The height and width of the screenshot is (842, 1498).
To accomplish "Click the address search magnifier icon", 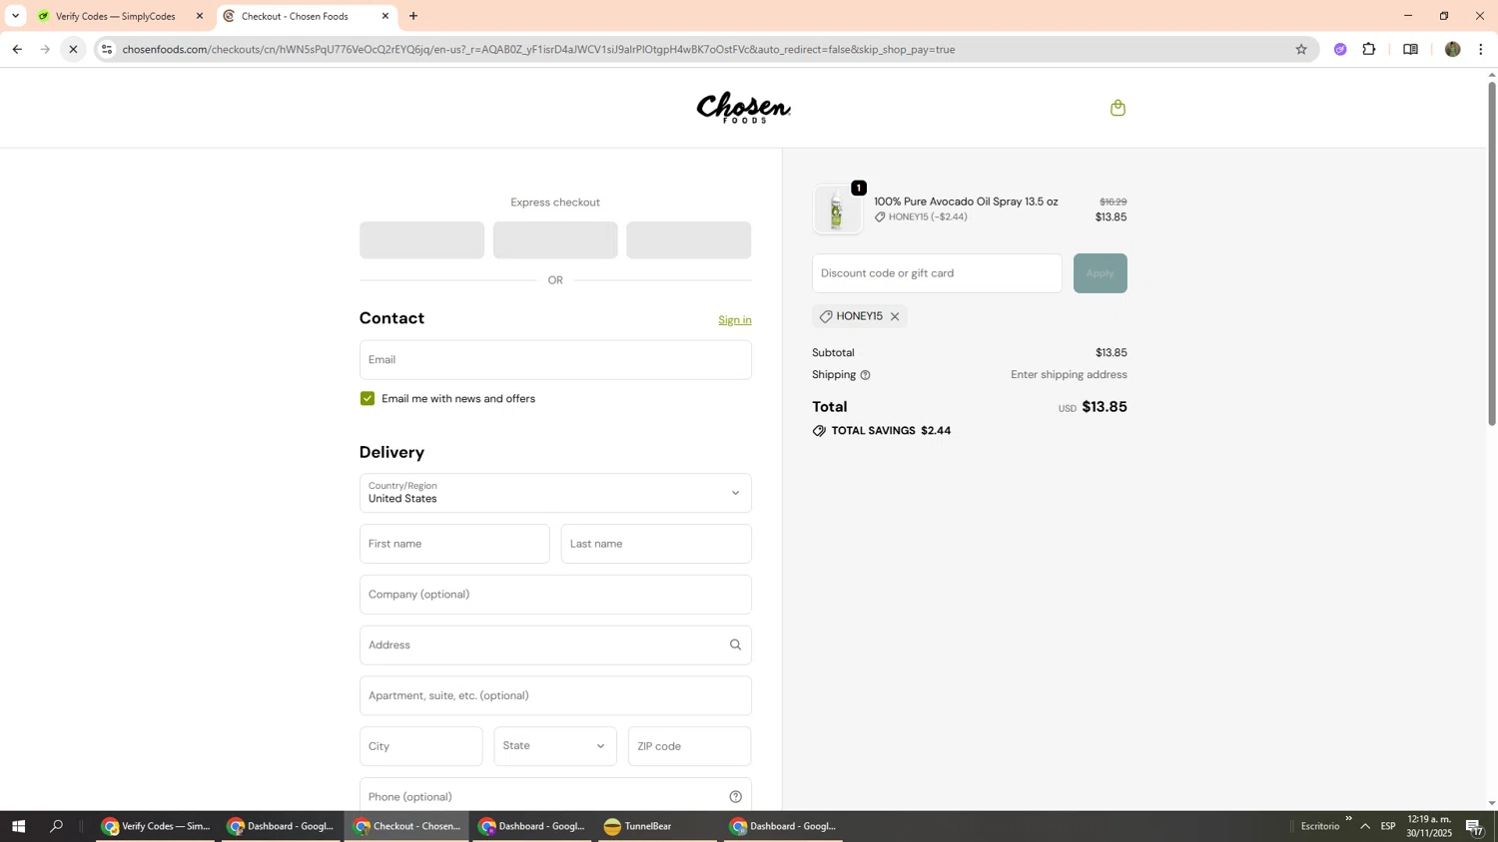I will click(735, 644).
